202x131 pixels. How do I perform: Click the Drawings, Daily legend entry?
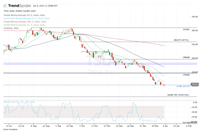pyautogui.click(x=11, y=28)
